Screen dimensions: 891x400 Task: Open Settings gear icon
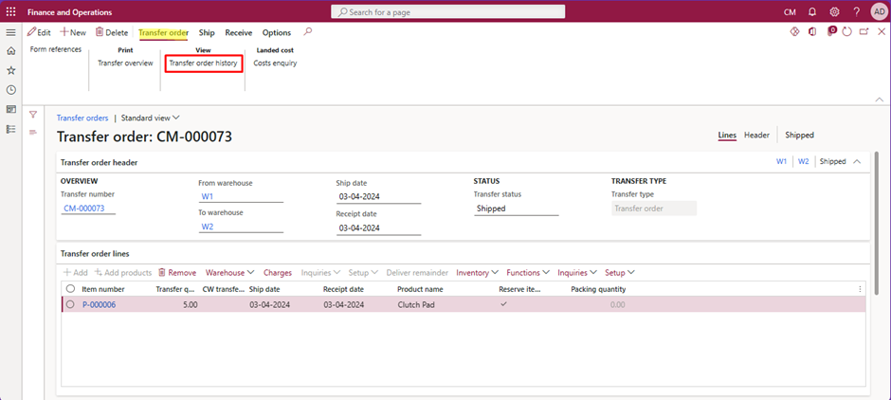pos(834,12)
